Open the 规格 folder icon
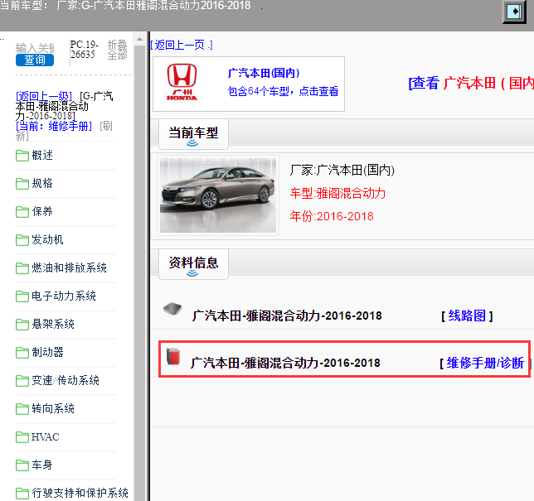This screenshot has width=534, height=501. (x=22, y=184)
